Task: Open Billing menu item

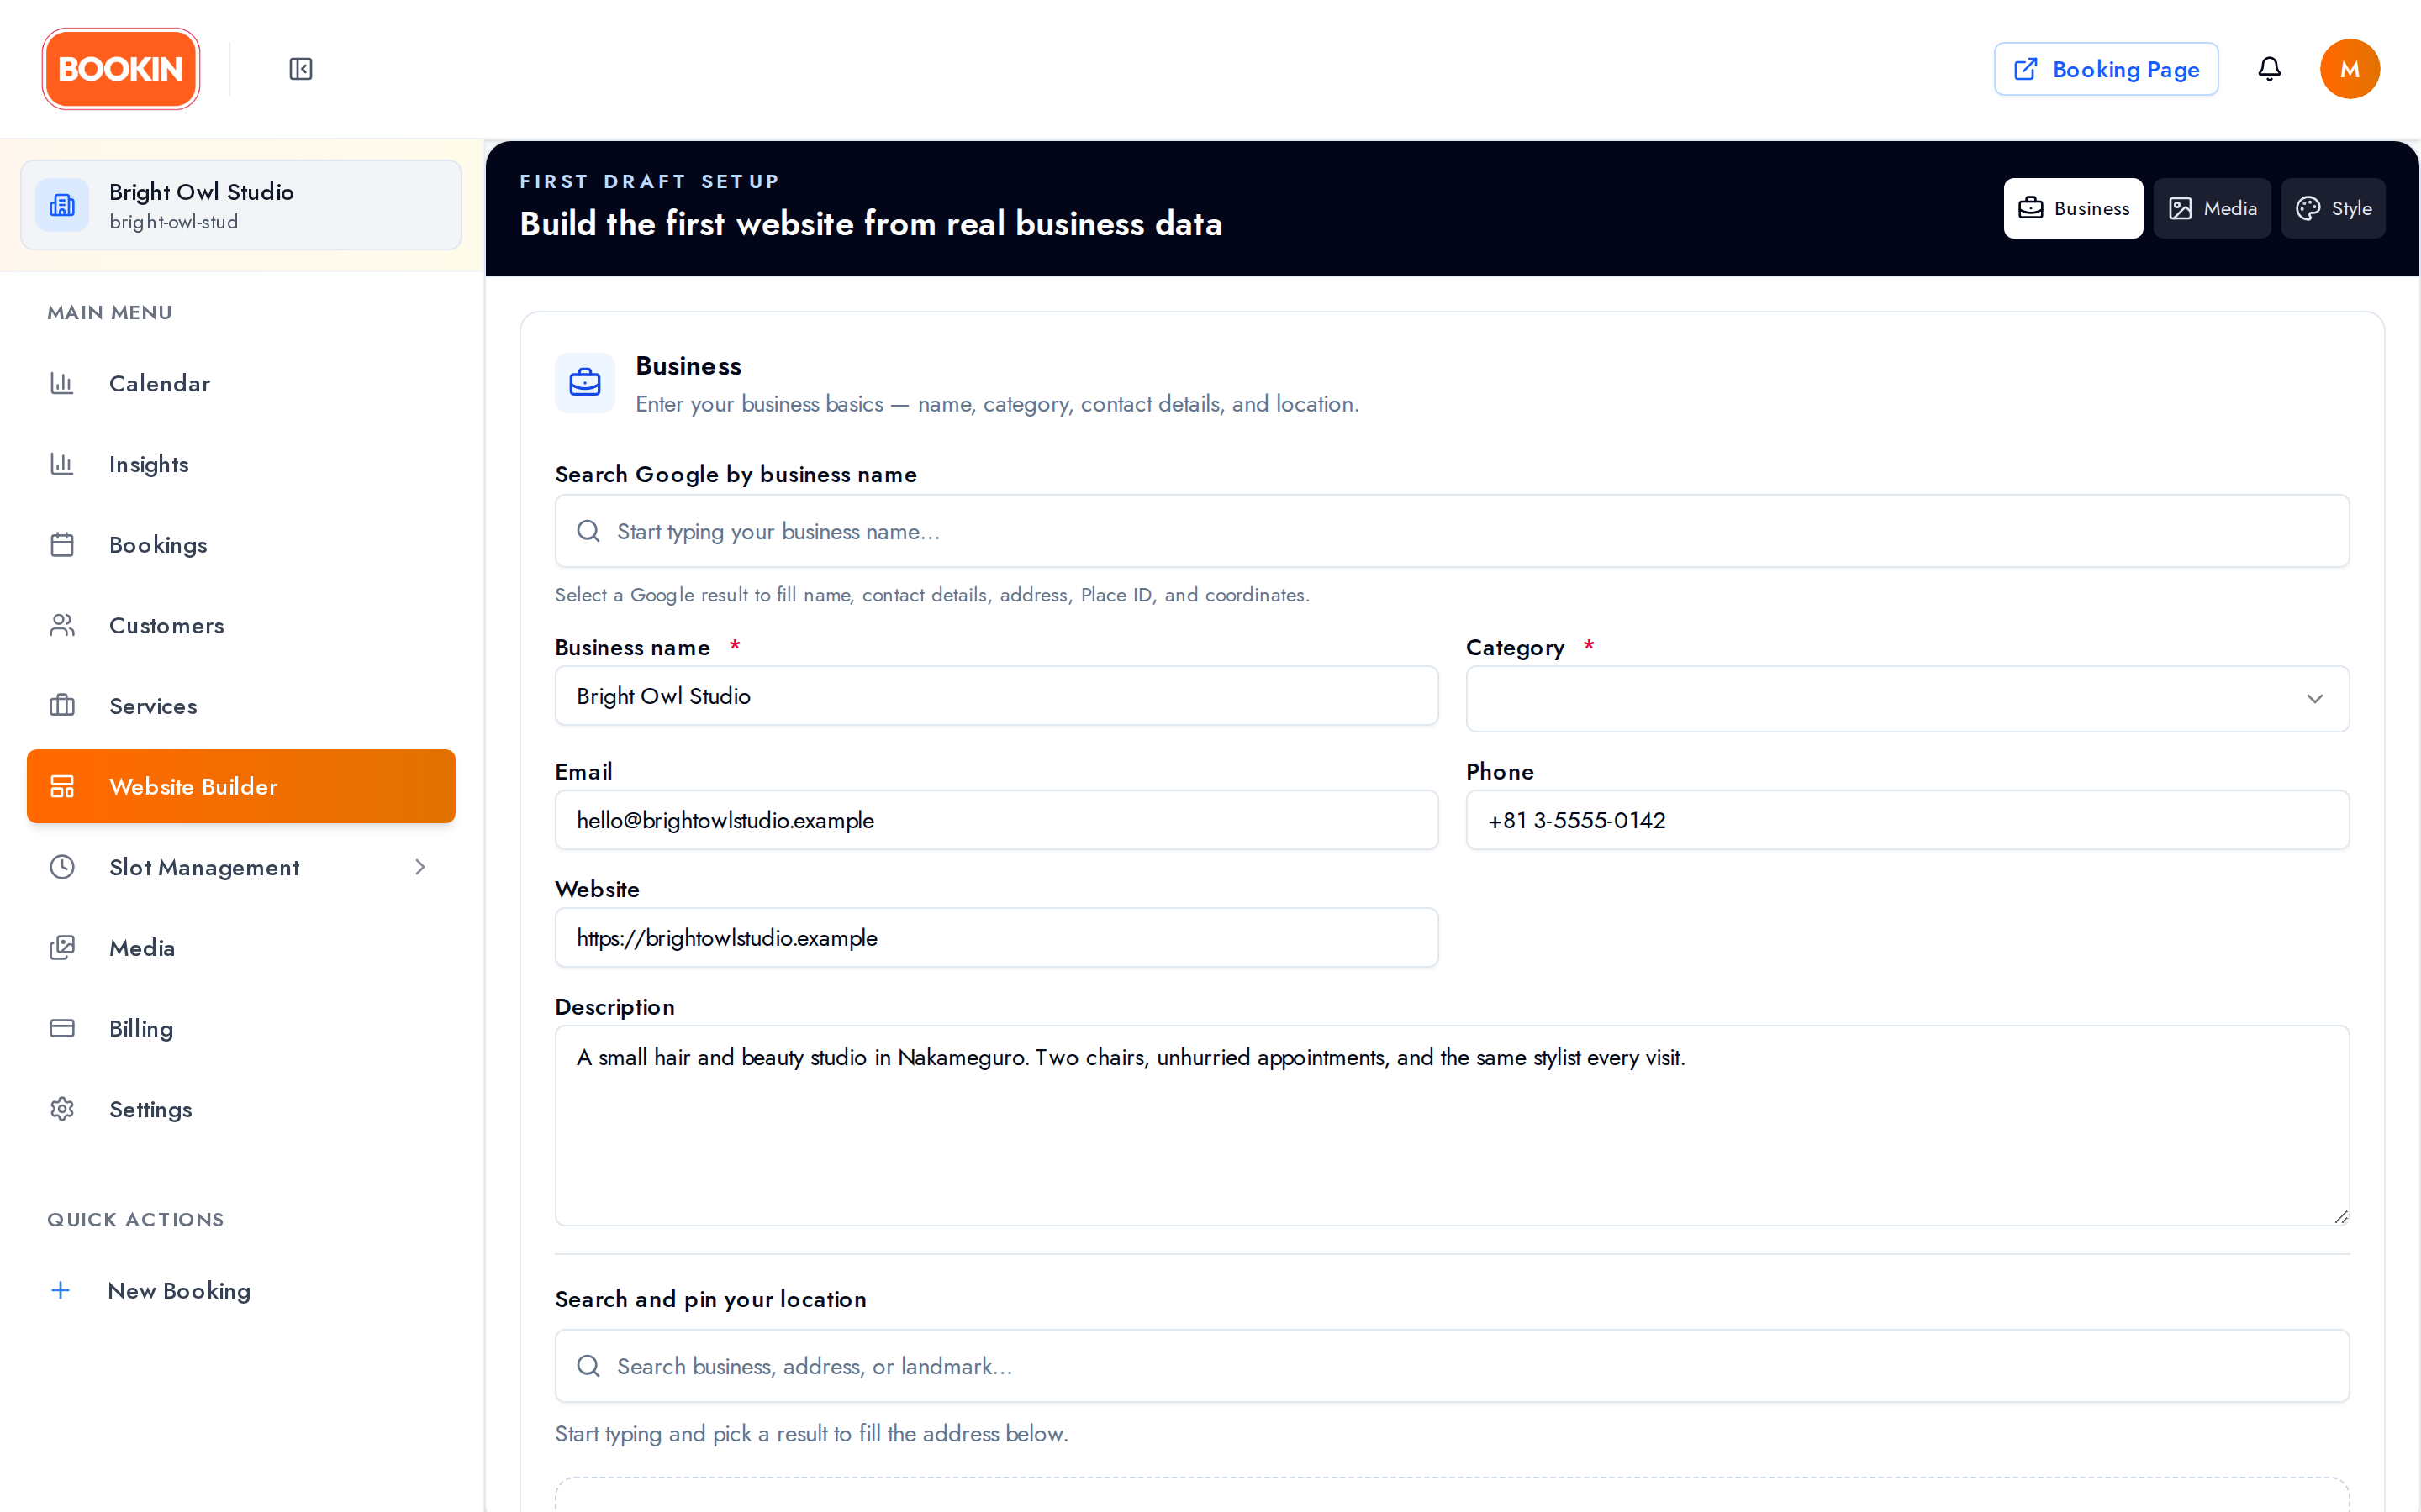Action: tap(241, 1028)
